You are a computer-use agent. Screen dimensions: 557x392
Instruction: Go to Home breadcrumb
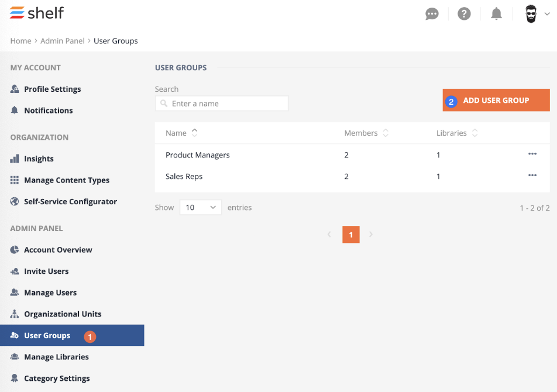point(20,41)
